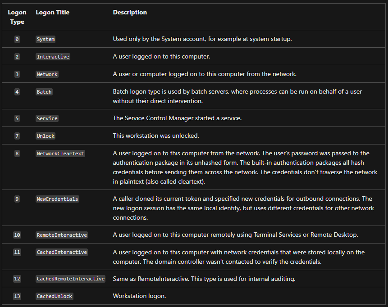Click the RemoteInteractive logon title

62,235
